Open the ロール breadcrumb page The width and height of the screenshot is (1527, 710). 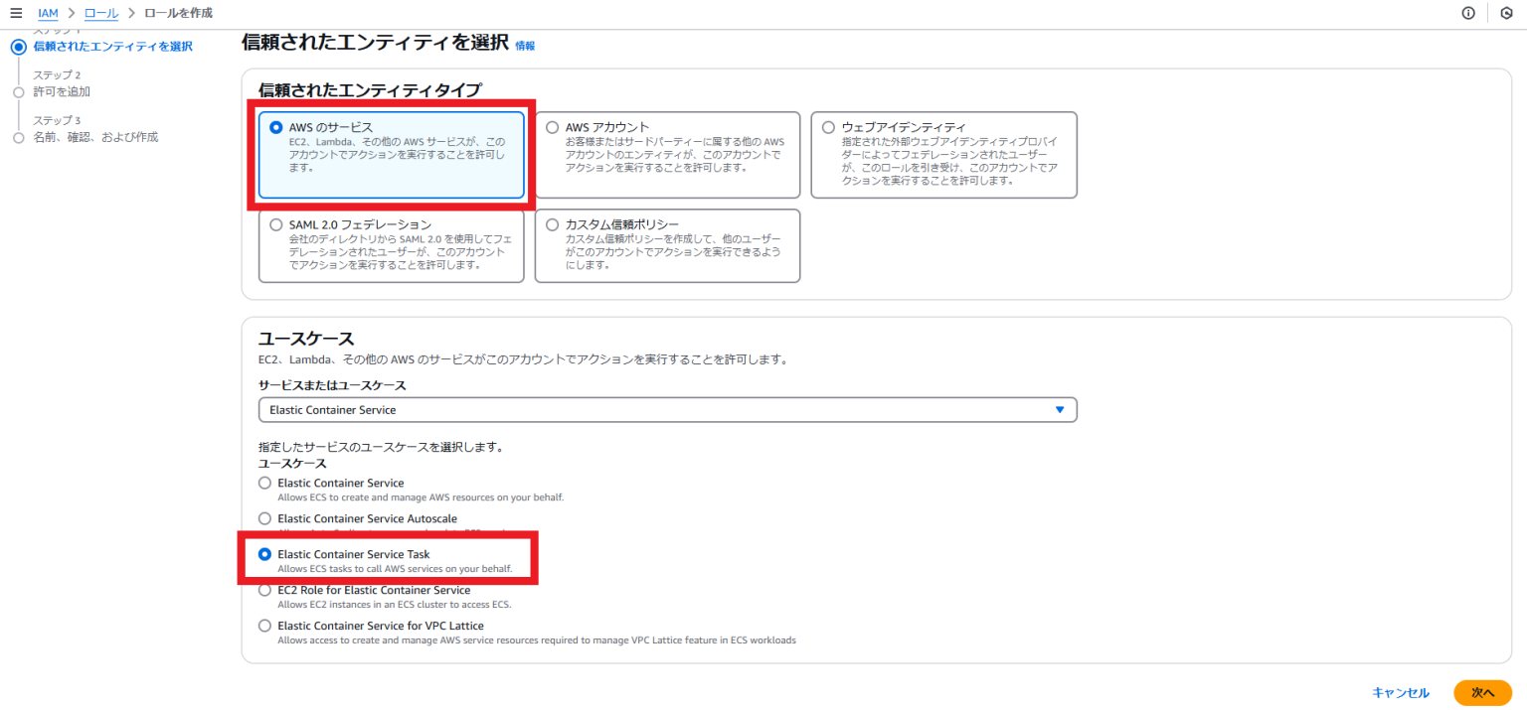click(102, 14)
